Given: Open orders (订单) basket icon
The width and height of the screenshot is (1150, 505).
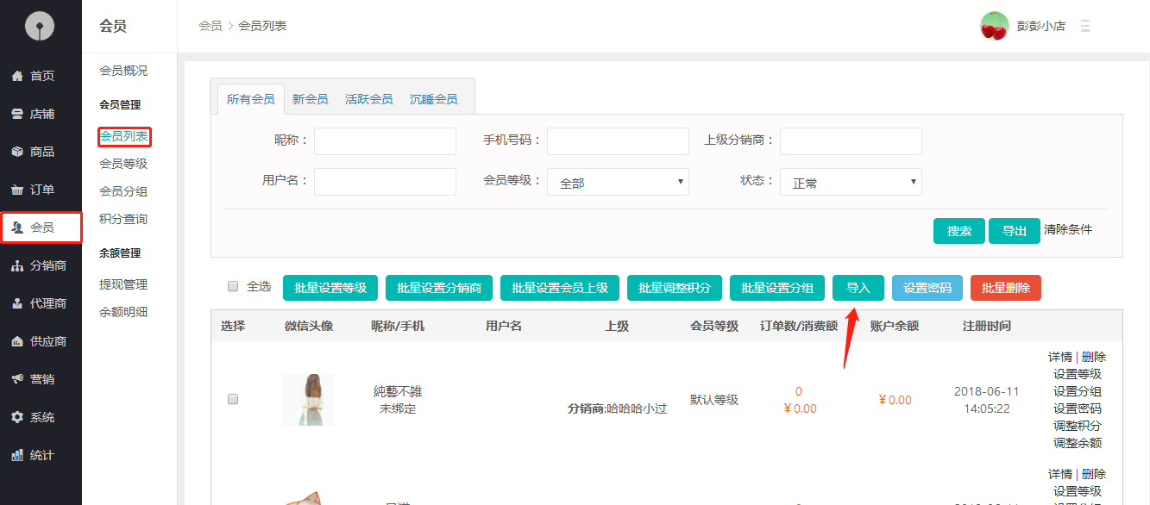Looking at the screenshot, I should (17, 190).
